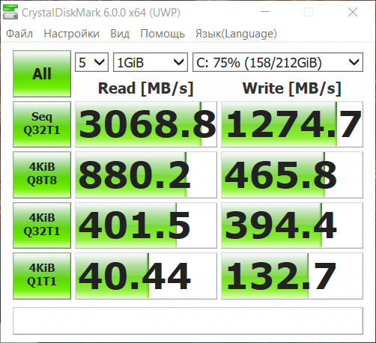Click the 4KiB Q8T8 read result 880.2
Image resolution: width=376 pixels, height=343 pixels.
point(146,174)
